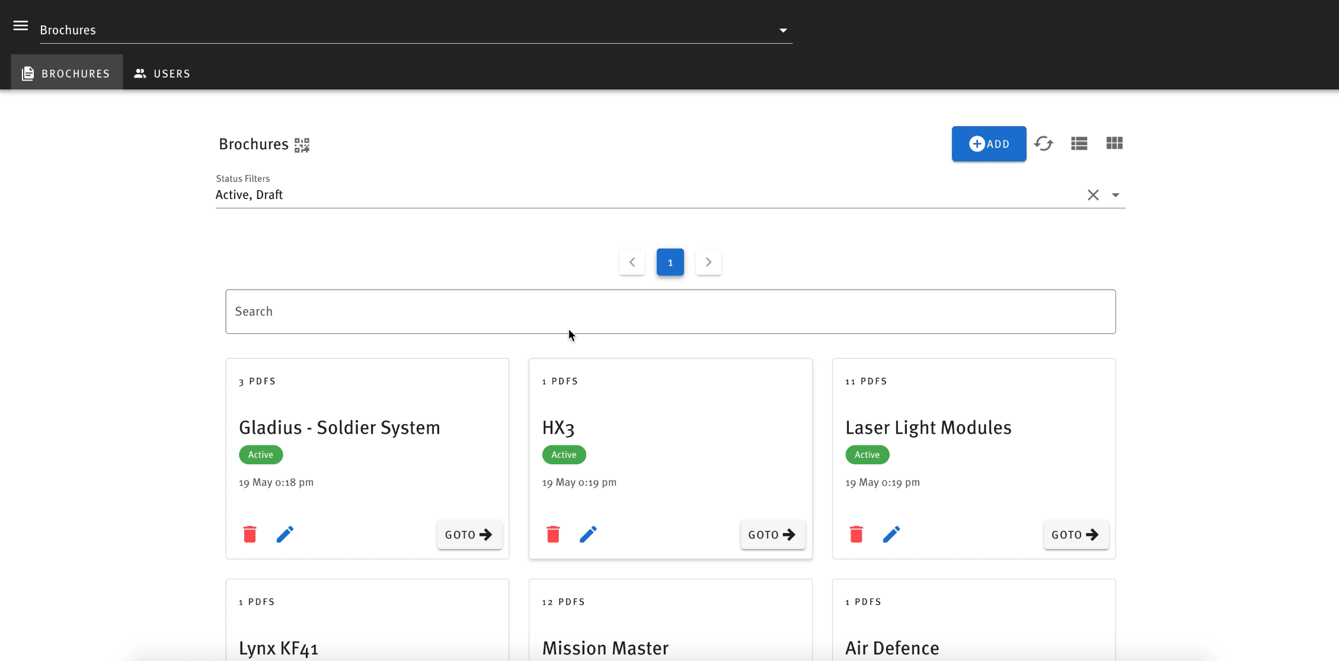Click GOTO on the HX3 card

(x=772, y=535)
